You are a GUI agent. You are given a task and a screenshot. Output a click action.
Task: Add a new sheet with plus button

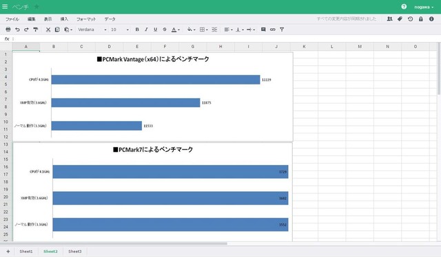point(8,252)
